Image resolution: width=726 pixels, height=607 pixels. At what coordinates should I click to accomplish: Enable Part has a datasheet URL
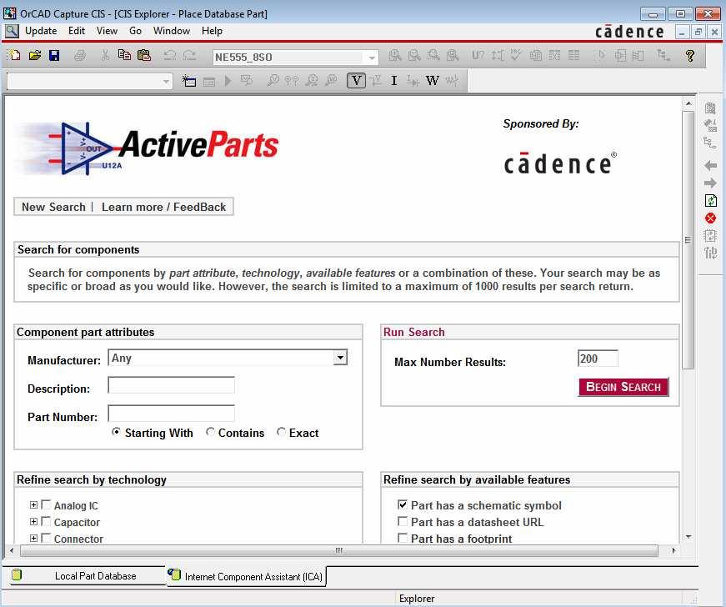[403, 521]
